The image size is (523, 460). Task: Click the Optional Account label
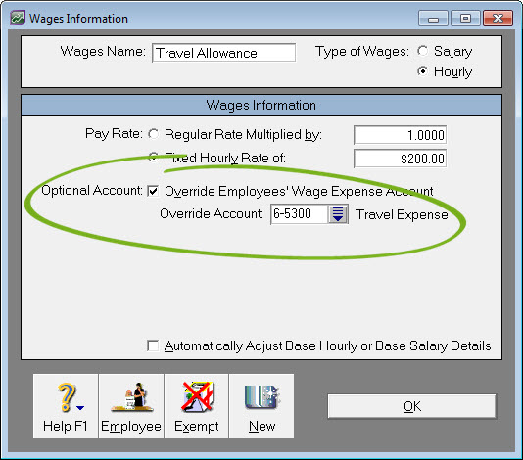click(x=92, y=190)
